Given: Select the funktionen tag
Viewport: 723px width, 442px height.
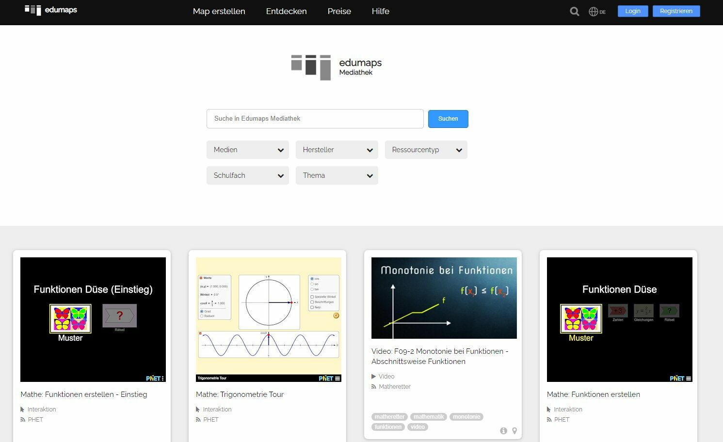Looking at the screenshot, I should point(388,427).
